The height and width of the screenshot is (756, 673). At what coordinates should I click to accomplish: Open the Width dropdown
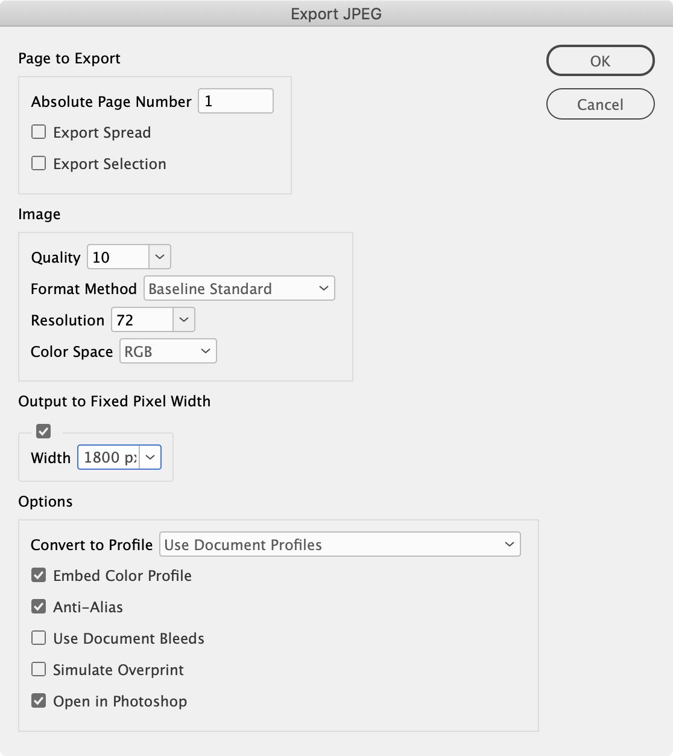pos(151,457)
